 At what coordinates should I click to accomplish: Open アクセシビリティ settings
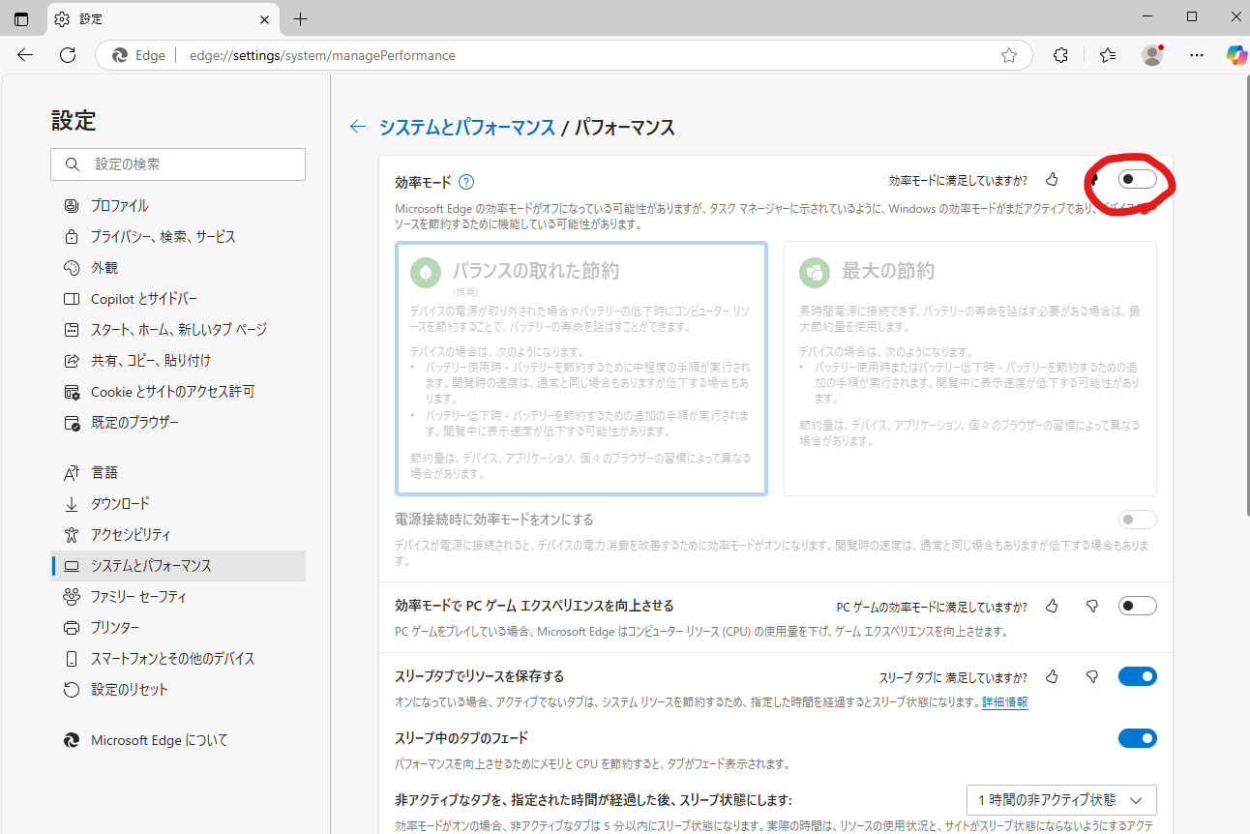tap(178, 534)
